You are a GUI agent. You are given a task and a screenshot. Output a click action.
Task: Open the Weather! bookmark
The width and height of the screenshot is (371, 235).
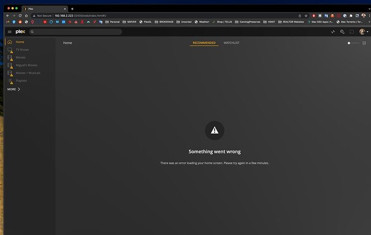pyautogui.click(x=202, y=22)
